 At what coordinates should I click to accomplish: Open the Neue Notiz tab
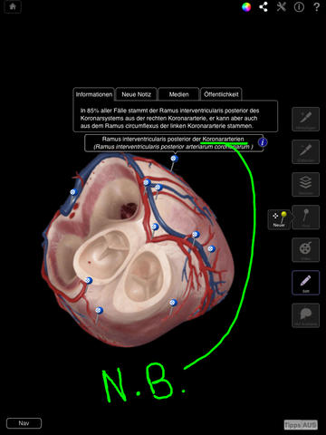pyautogui.click(x=136, y=94)
